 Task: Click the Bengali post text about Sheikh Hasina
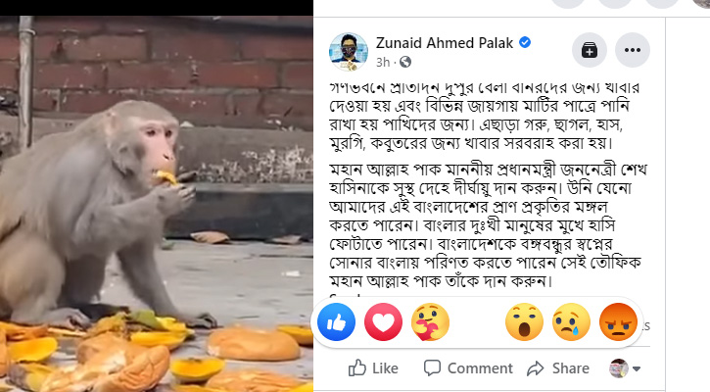(488, 225)
